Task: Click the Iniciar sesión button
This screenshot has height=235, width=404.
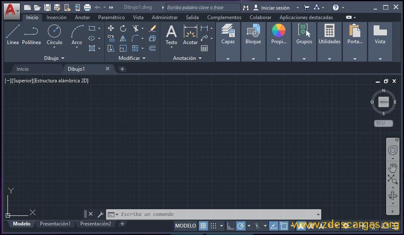Action: coord(275,8)
